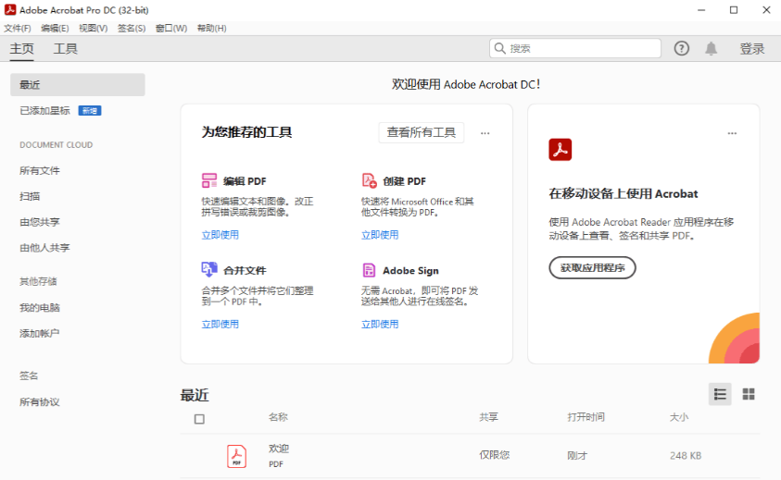Open more options in mobile Acrobat card
This screenshot has height=480, width=781.
[x=732, y=133]
